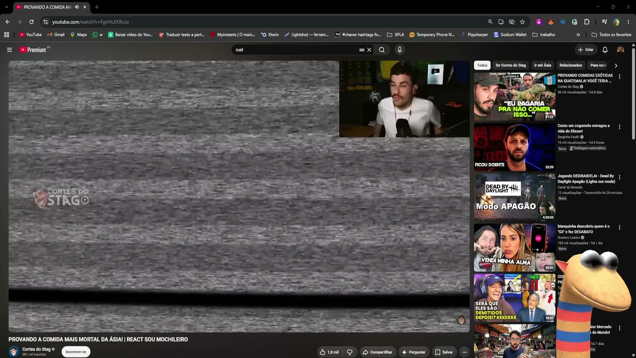Open the Chrome apps grid shortcut
Viewport: 636px width, 358px height.
[x=6, y=35]
